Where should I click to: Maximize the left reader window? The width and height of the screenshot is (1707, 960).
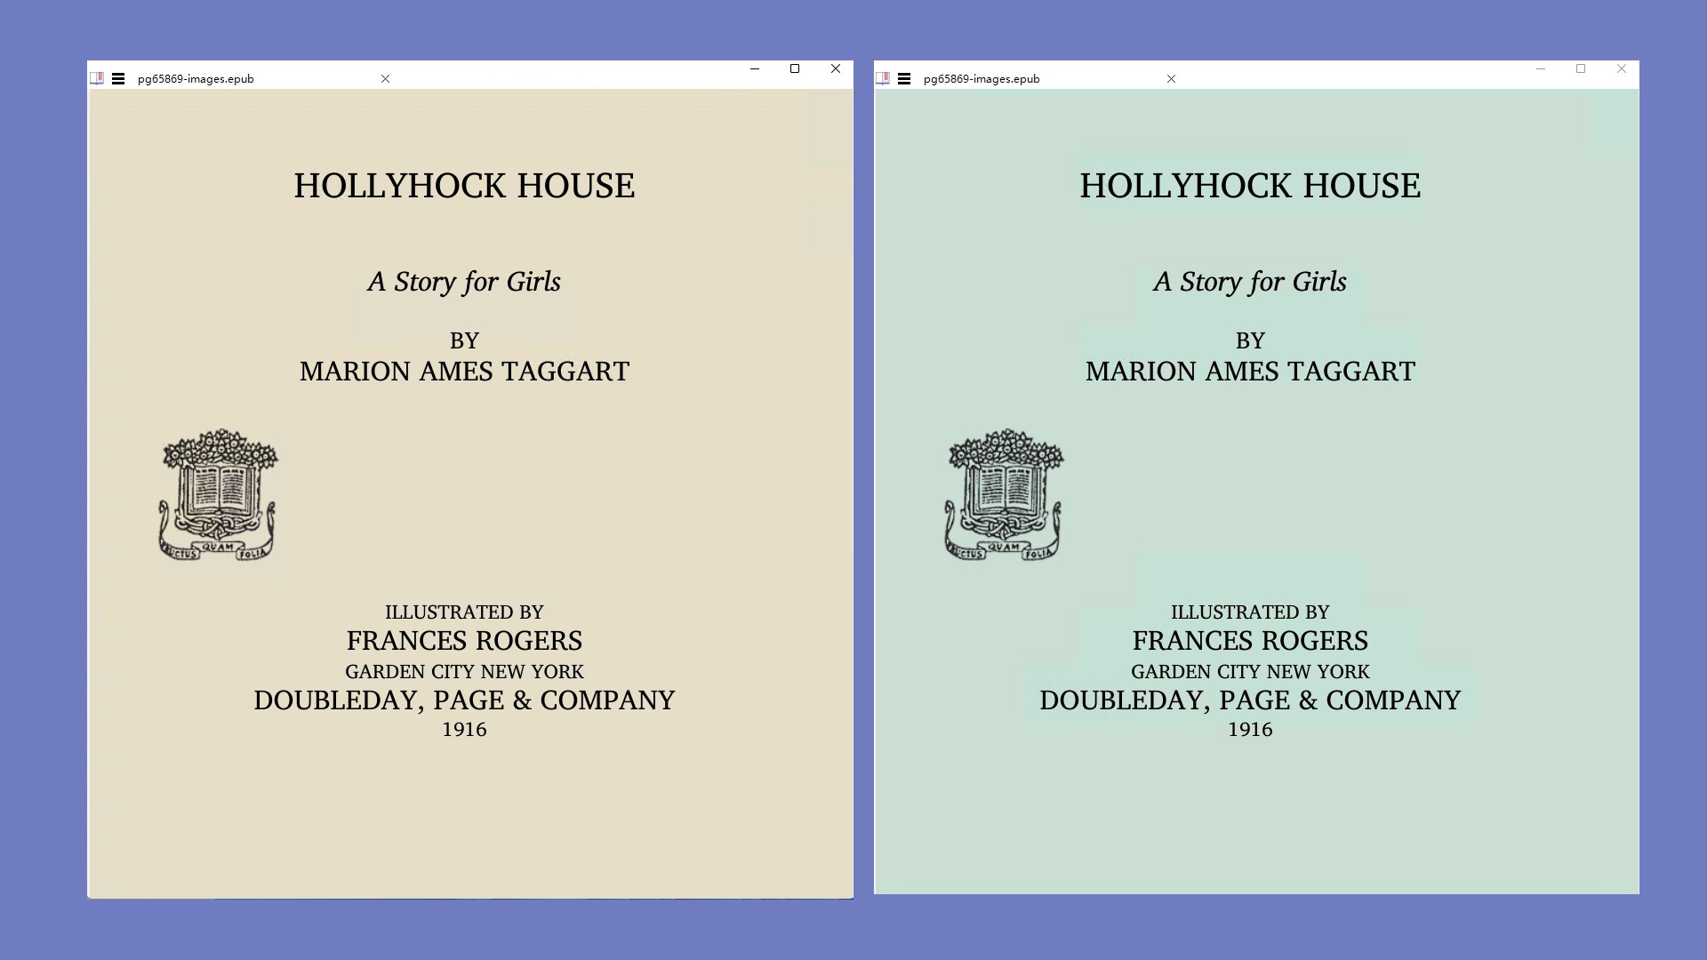tap(795, 68)
